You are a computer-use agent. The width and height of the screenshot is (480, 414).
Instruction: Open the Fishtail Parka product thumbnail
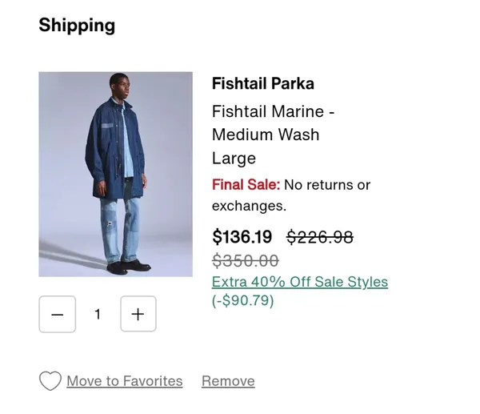coord(115,174)
